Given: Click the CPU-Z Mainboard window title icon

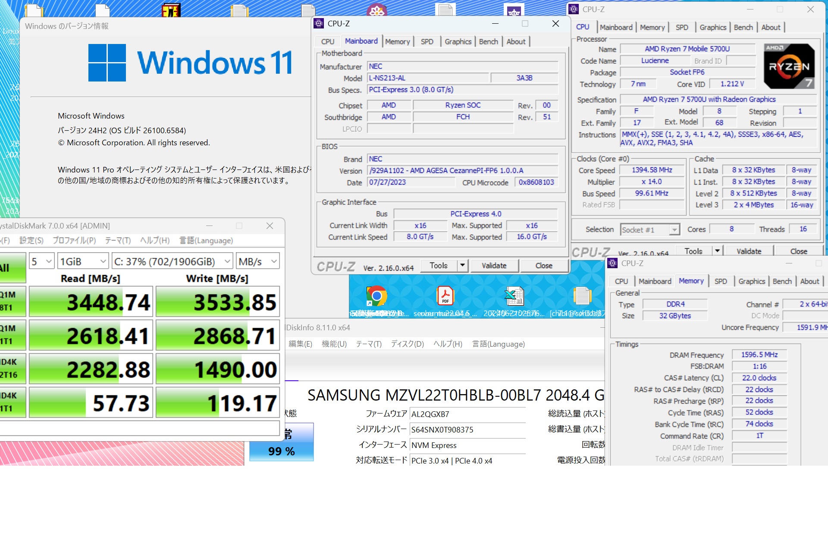Looking at the screenshot, I should (x=319, y=24).
